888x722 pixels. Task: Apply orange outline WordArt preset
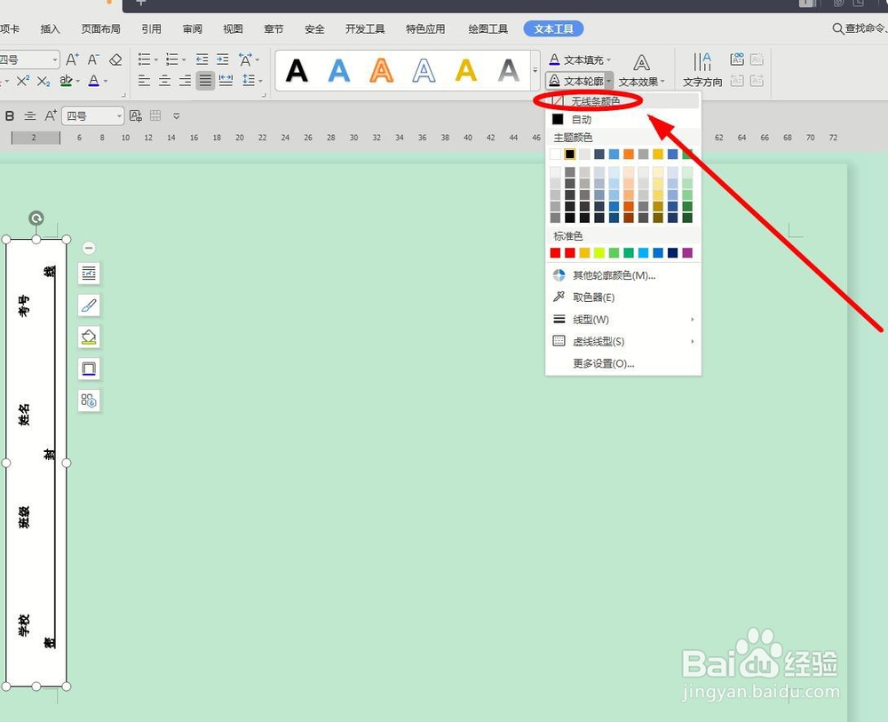point(381,71)
